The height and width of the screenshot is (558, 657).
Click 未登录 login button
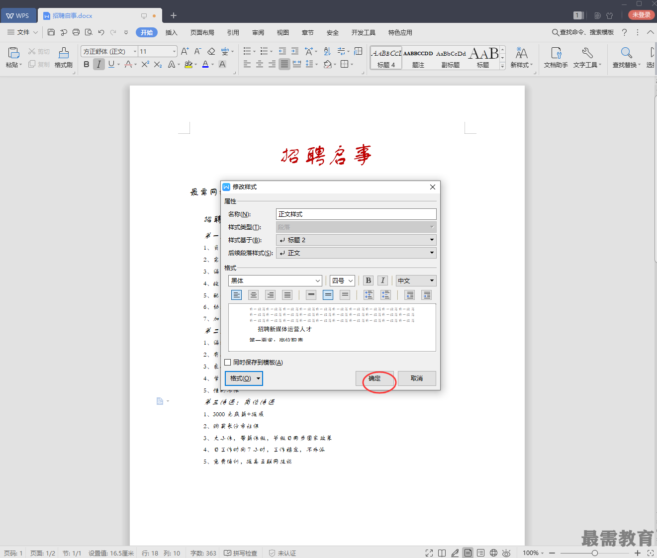pyautogui.click(x=642, y=15)
